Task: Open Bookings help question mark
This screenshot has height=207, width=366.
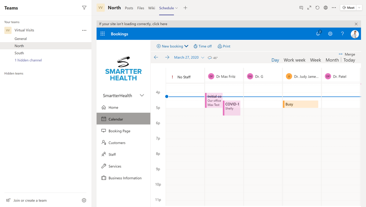Action: point(342,34)
